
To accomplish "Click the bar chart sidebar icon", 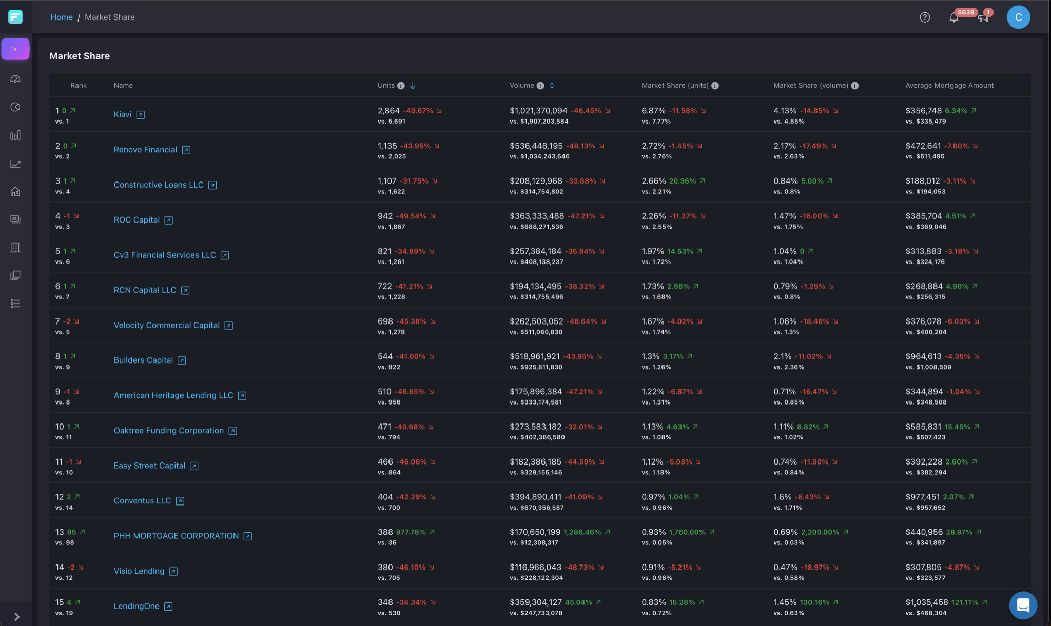I will click(x=15, y=135).
